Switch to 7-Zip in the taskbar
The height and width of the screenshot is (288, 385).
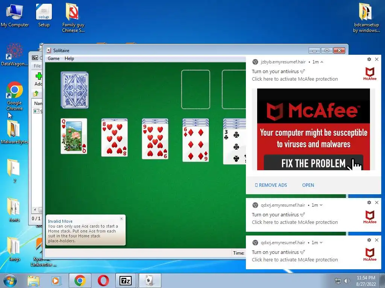pos(126,280)
